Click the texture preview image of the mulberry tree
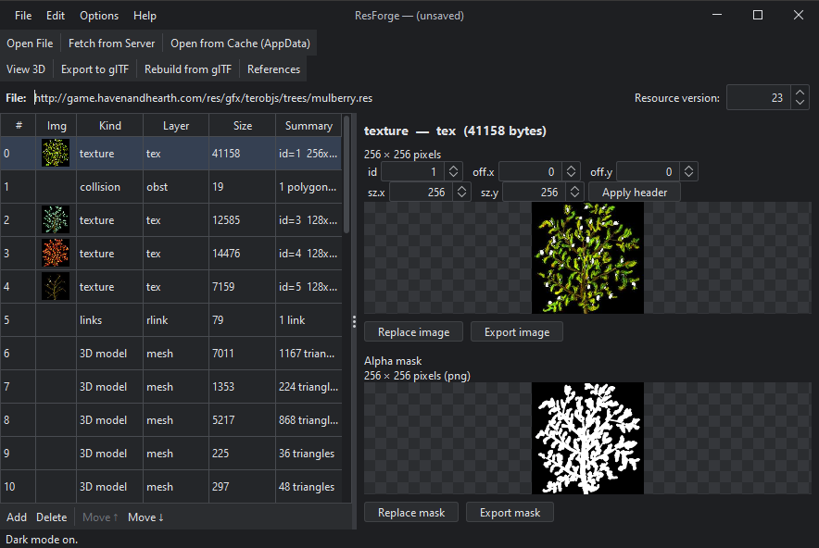This screenshot has width=819, height=548. (587, 258)
